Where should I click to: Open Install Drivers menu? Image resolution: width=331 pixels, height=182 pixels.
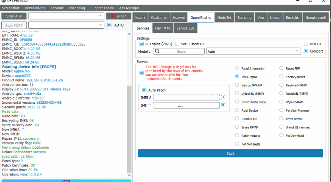[x=35, y=8]
